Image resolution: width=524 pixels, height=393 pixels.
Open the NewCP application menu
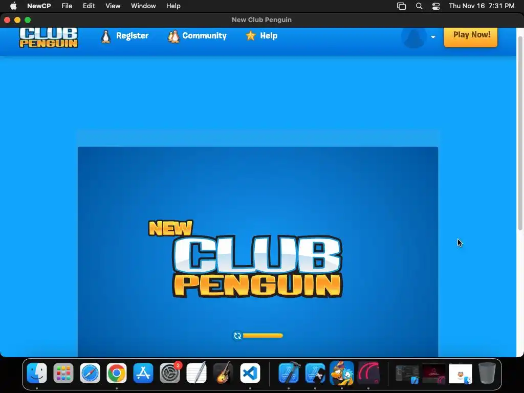(x=39, y=6)
